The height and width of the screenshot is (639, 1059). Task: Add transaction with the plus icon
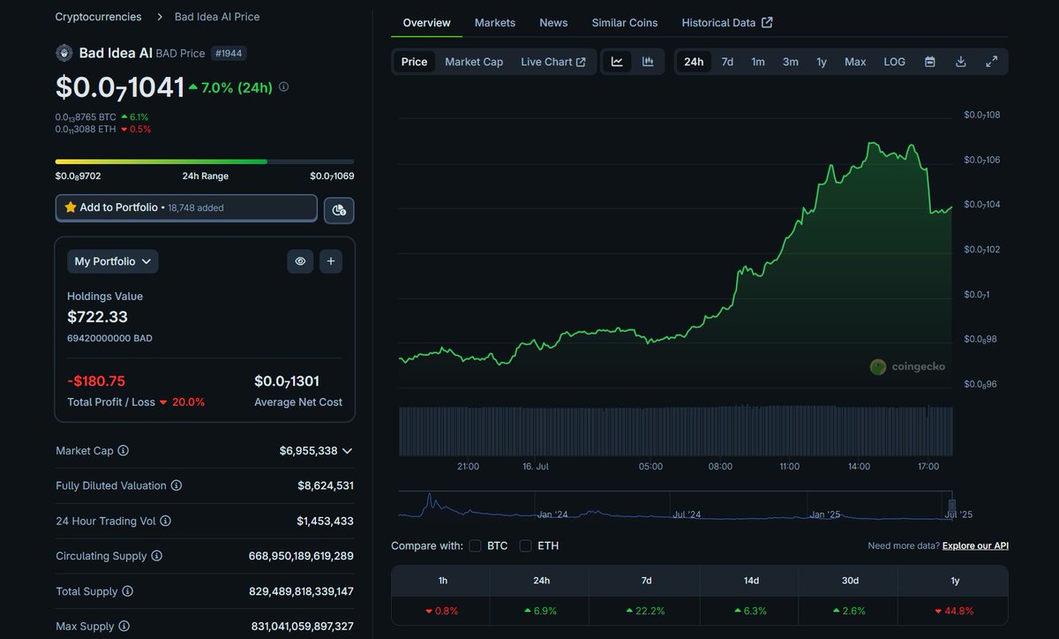331,261
